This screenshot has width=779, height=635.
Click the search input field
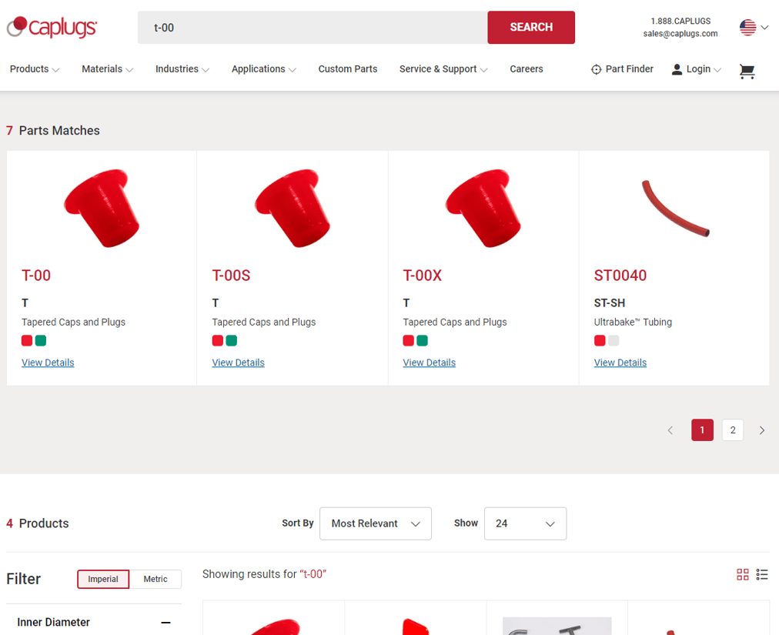(312, 28)
